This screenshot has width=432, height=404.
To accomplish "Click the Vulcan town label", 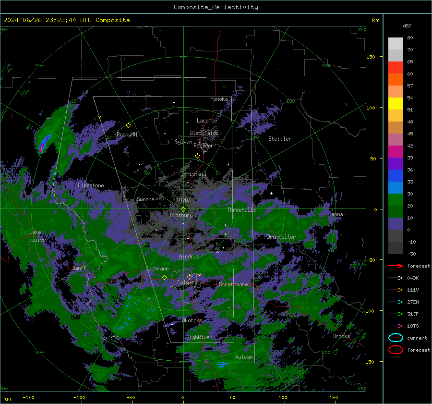I will (244, 357).
